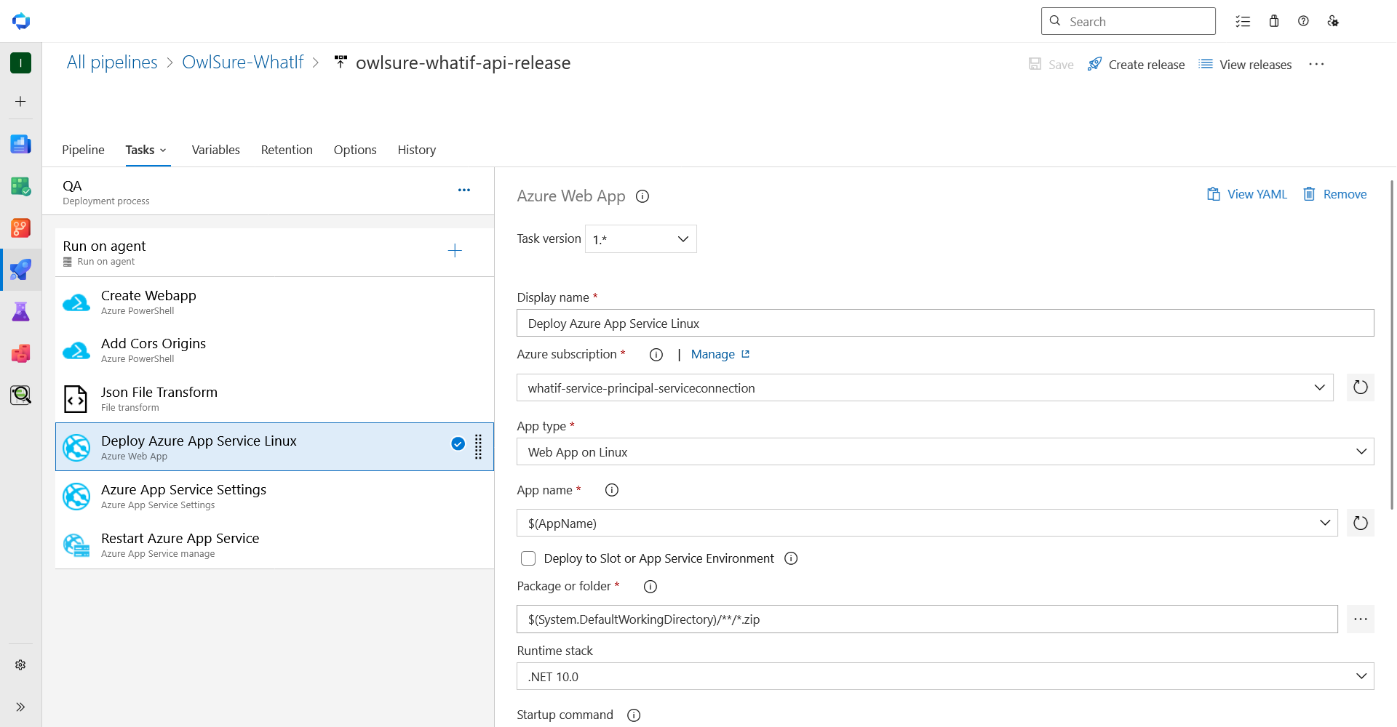This screenshot has height=727, width=1397.
Task: Click Display name input field
Action: click(945, 323)
